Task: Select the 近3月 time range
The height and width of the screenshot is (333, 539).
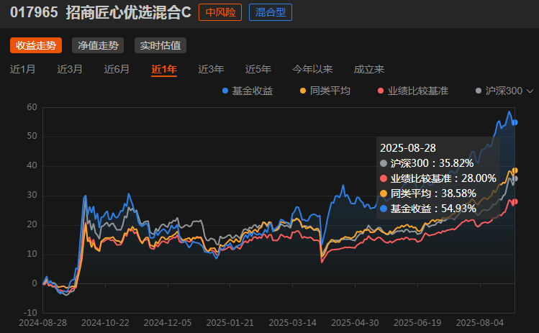Action: (x=70, y=70)
